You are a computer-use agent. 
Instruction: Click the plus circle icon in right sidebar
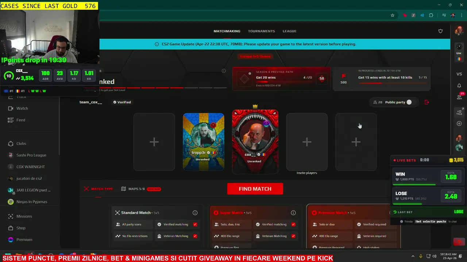[459, 124]
